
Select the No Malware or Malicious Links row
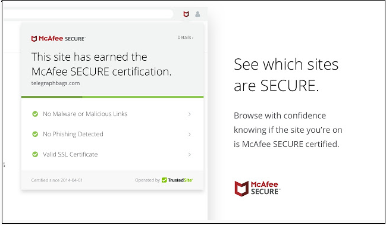click(112, 114)
